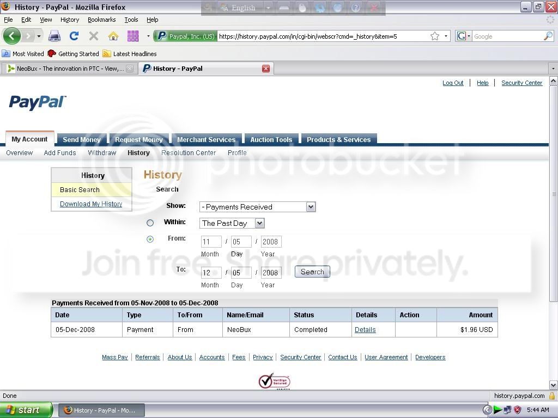Select the Auction Tools tab

point(271,139)
